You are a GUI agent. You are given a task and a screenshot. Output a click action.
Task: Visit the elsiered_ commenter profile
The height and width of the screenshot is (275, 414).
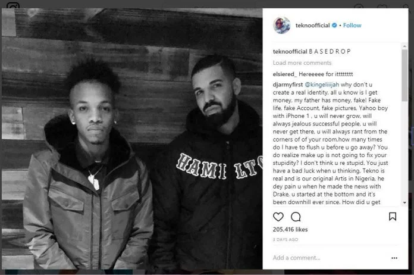285,74
